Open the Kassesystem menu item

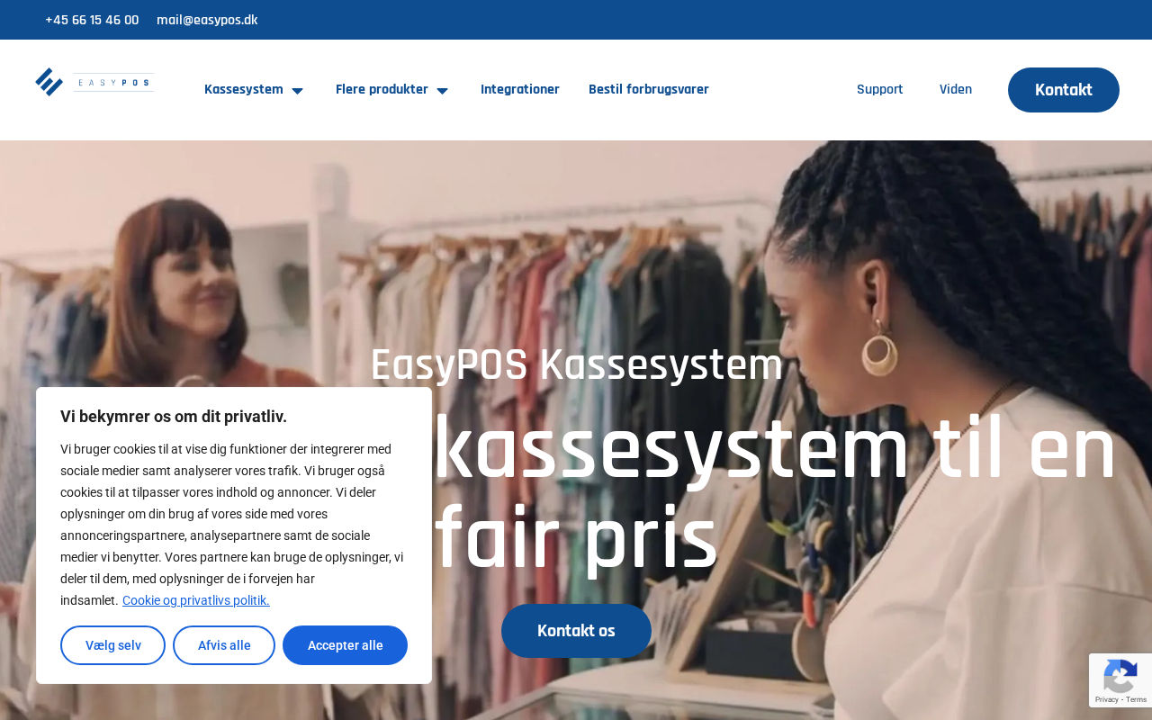coord(243,89)
